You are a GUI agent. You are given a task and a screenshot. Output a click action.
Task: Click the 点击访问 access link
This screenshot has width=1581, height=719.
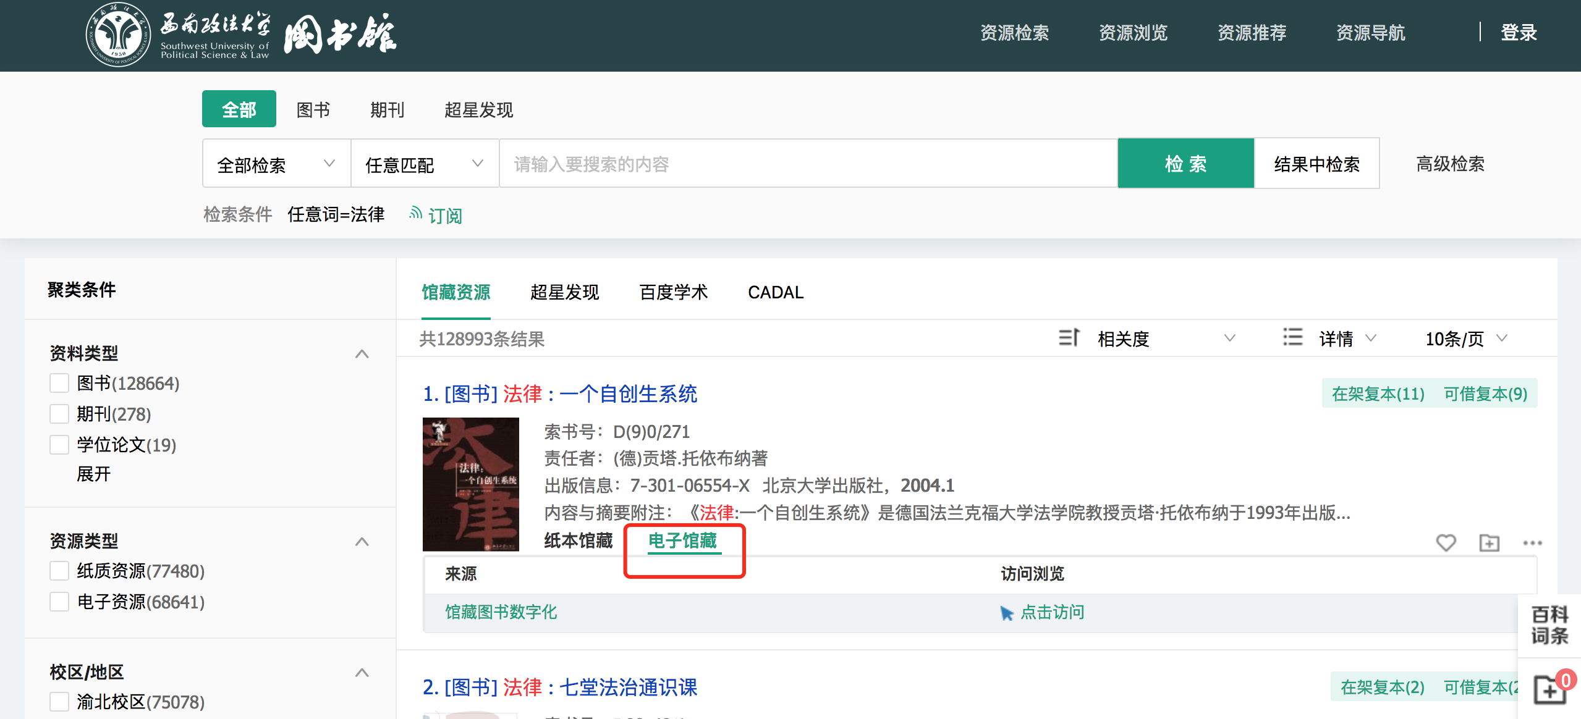click(x=1051, y=612)
